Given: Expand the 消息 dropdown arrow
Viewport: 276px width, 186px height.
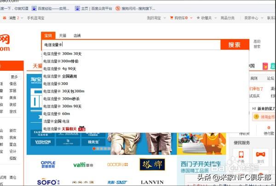Looking at the screenshot, I should click(x=22, y=18).
